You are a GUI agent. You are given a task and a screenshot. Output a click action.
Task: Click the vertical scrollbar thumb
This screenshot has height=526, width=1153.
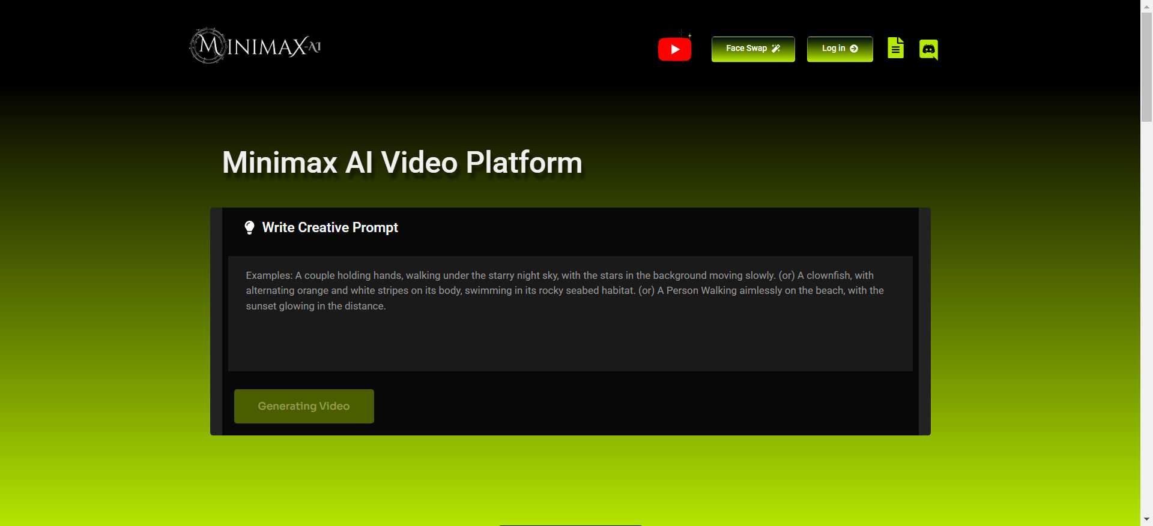pos(1147,67)
